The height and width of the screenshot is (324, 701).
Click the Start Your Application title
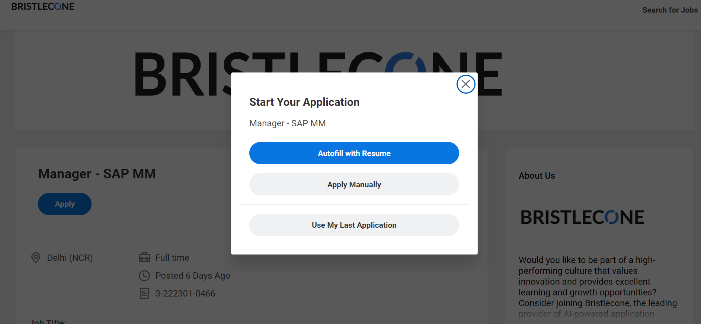pos(304,102)
